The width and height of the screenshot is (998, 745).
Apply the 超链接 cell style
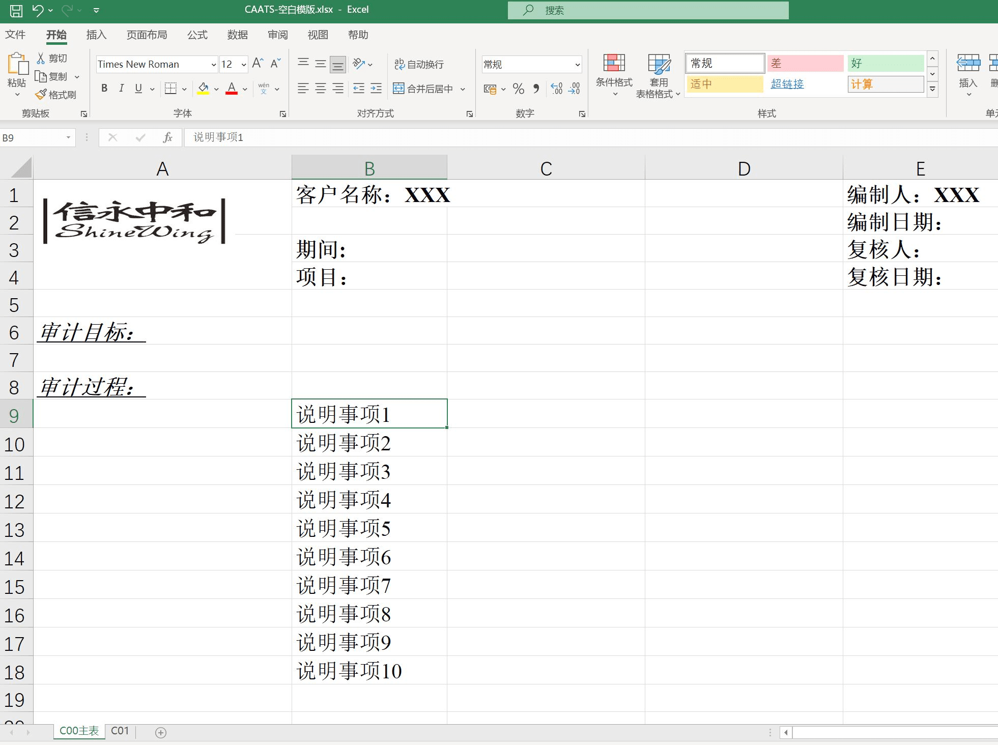pyautogui.click(x=805, y=84)
